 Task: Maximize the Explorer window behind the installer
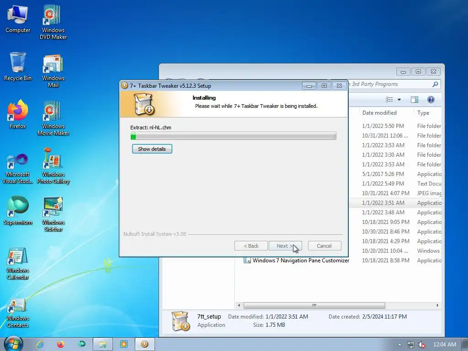coord(419,72)
